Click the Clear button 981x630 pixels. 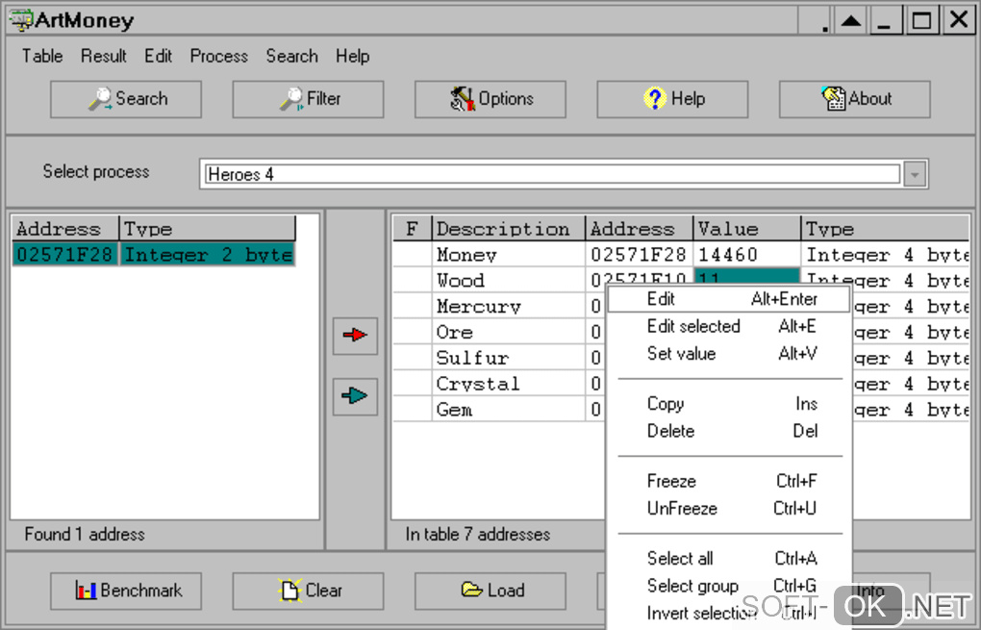coord(308,591)
